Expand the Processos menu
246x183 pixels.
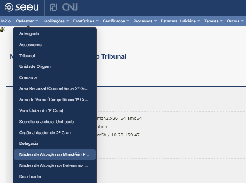point(145,21)
